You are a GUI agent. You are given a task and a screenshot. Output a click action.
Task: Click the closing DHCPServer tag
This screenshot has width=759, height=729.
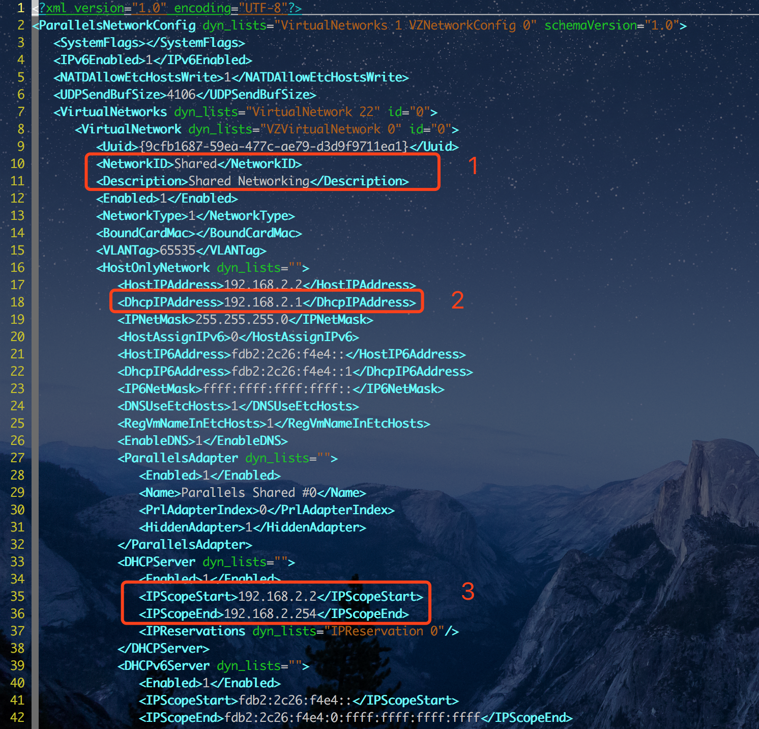click(x=164, y=649)
